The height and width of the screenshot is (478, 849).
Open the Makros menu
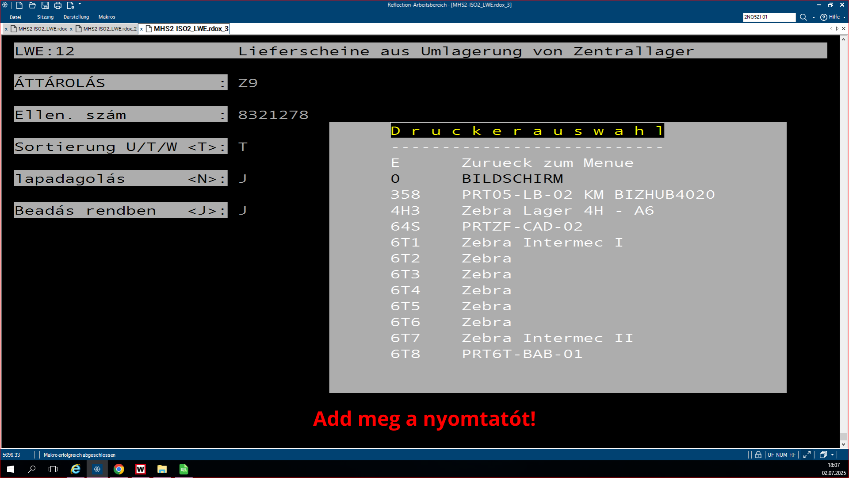107,17
